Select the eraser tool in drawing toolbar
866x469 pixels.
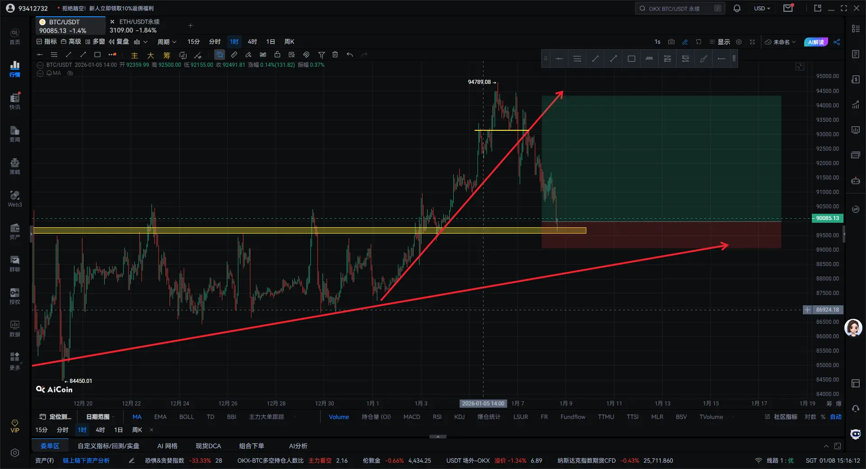tap(248, 55)
